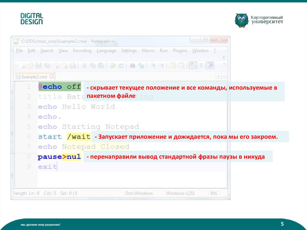Click the New file toolbar icon
The width and height of the screenshot is (307, 230).
[x=22, y=65]
